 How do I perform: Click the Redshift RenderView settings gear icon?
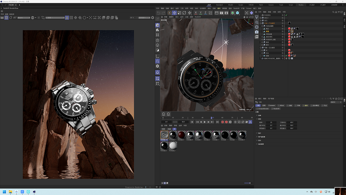152,18
